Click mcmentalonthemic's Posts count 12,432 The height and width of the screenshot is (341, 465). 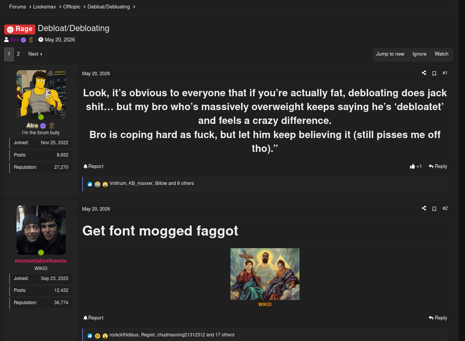[61, 291]
